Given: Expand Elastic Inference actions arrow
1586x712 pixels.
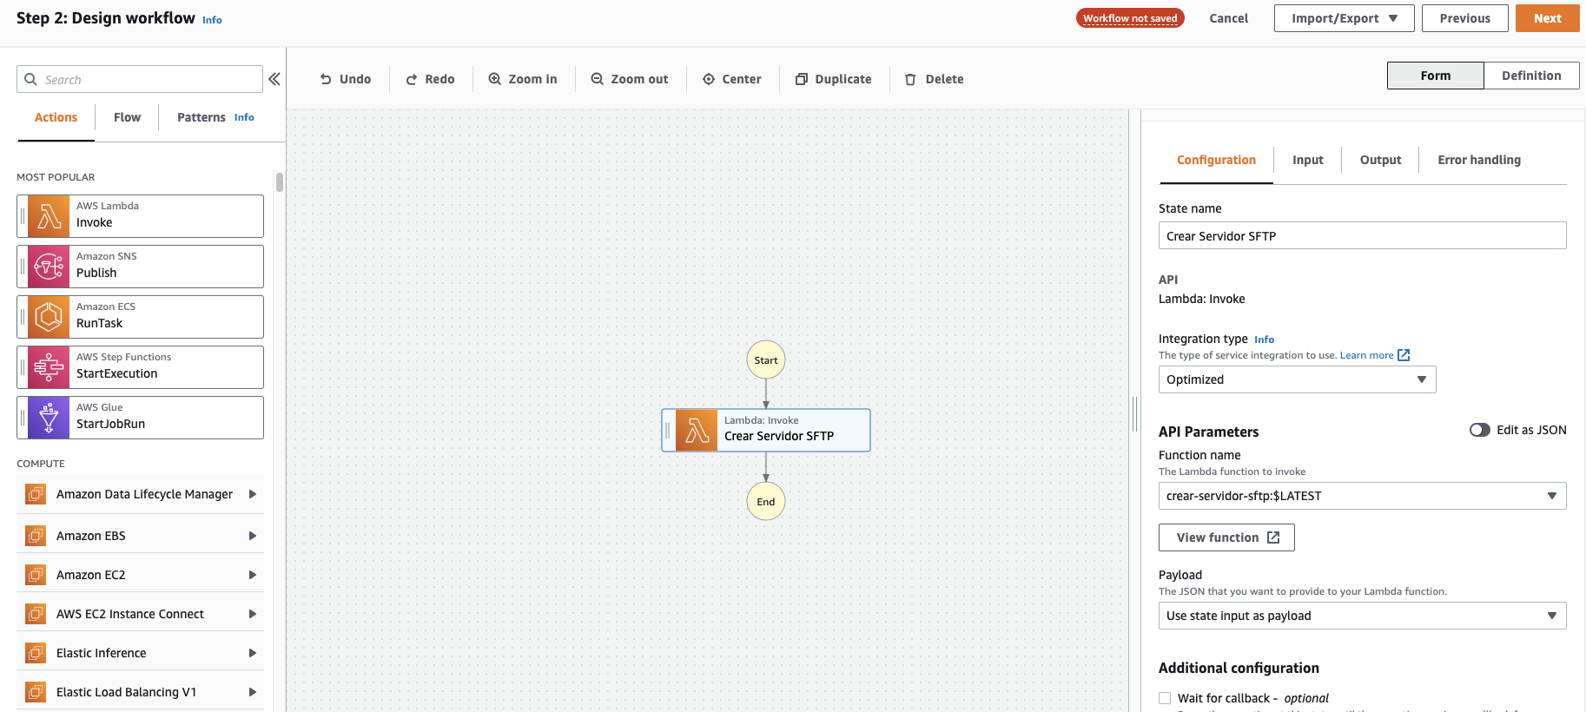Looking at the screenshot, I should pos(253,653).
